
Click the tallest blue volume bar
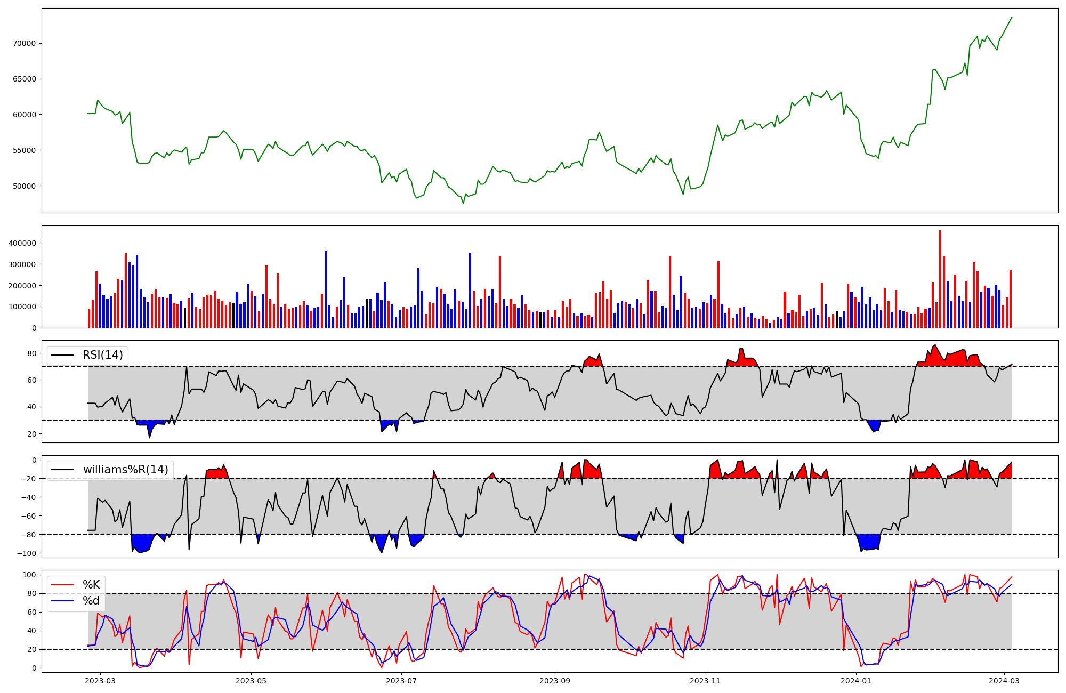(326, 289)
